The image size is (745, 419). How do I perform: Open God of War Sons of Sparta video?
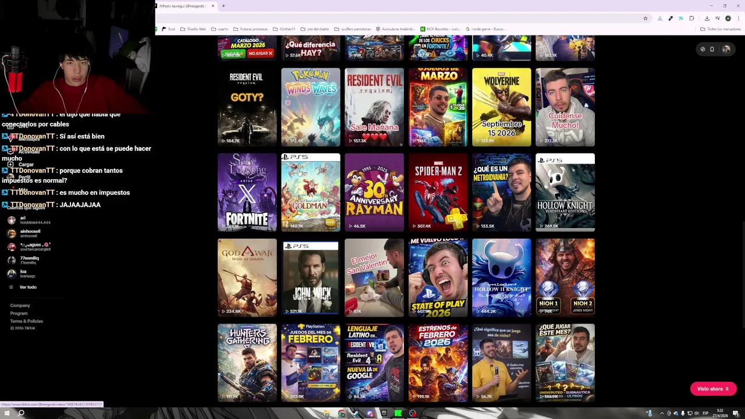click(x=247, y=278)
